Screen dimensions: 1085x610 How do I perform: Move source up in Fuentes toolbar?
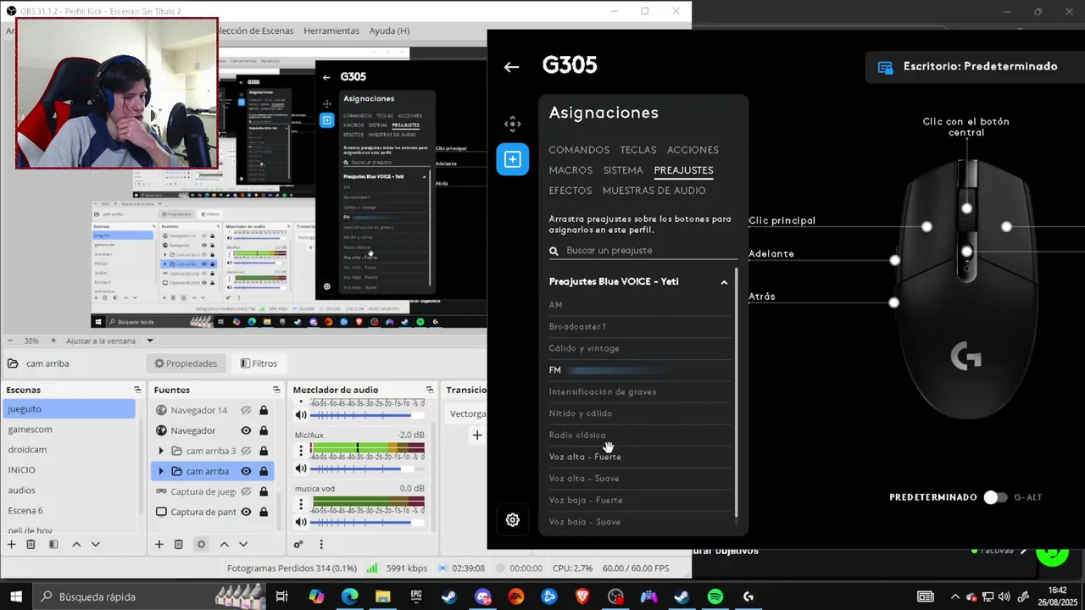point(224,544)
